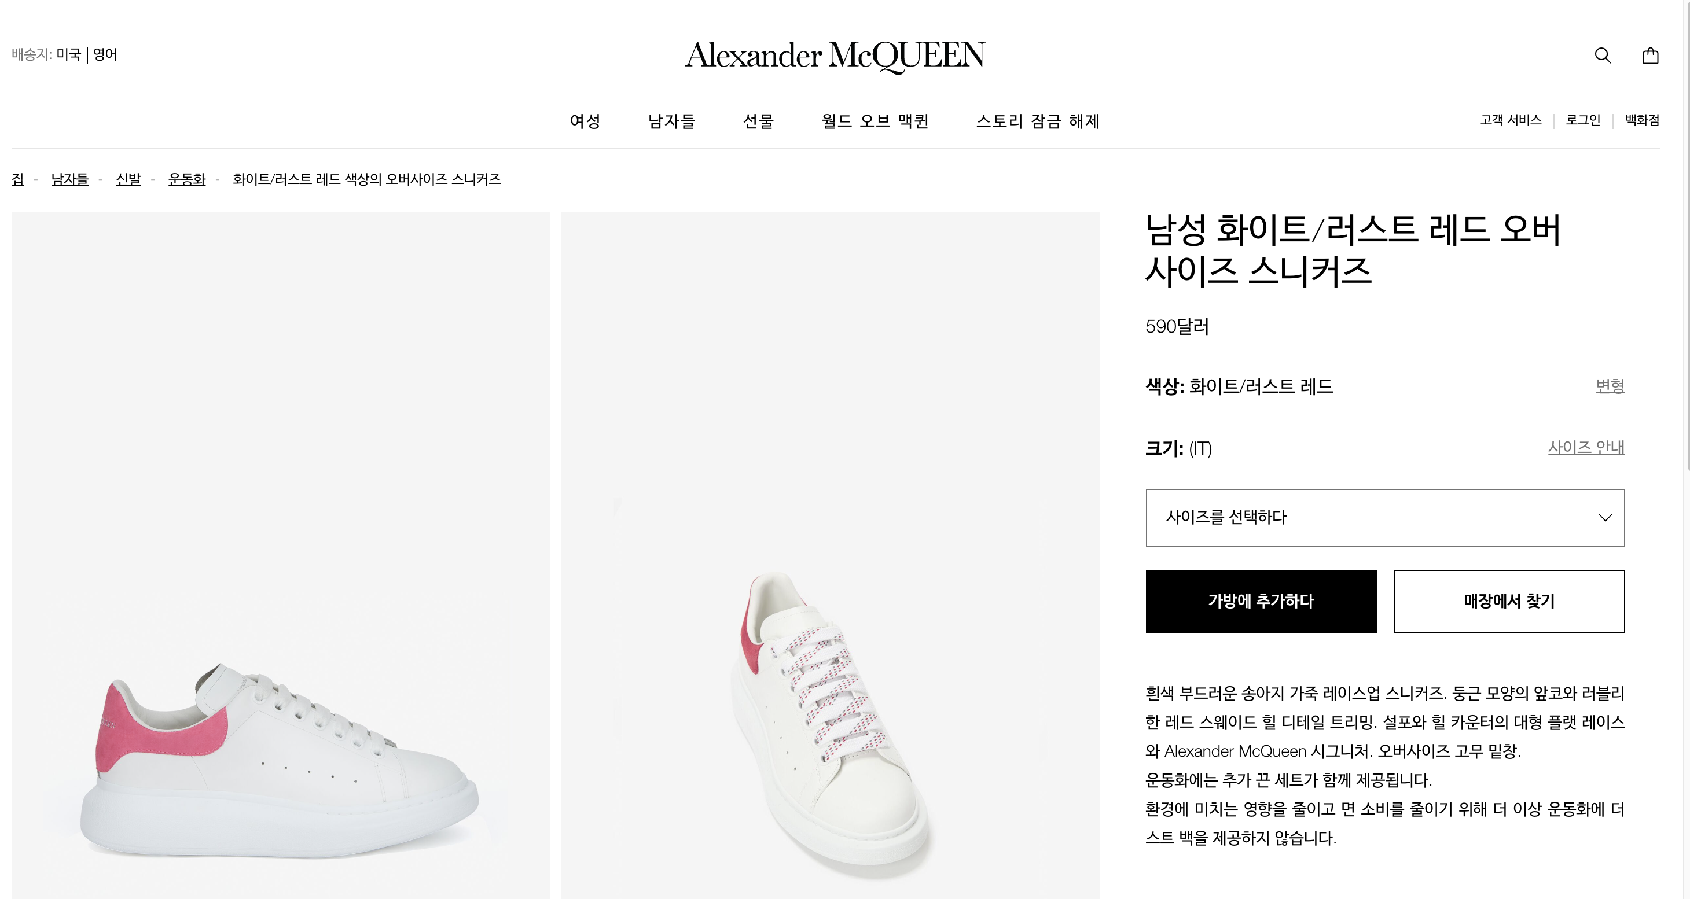Open the 백화점 link
This screenshot has height=899, width=1690.
coord(1641,120)
